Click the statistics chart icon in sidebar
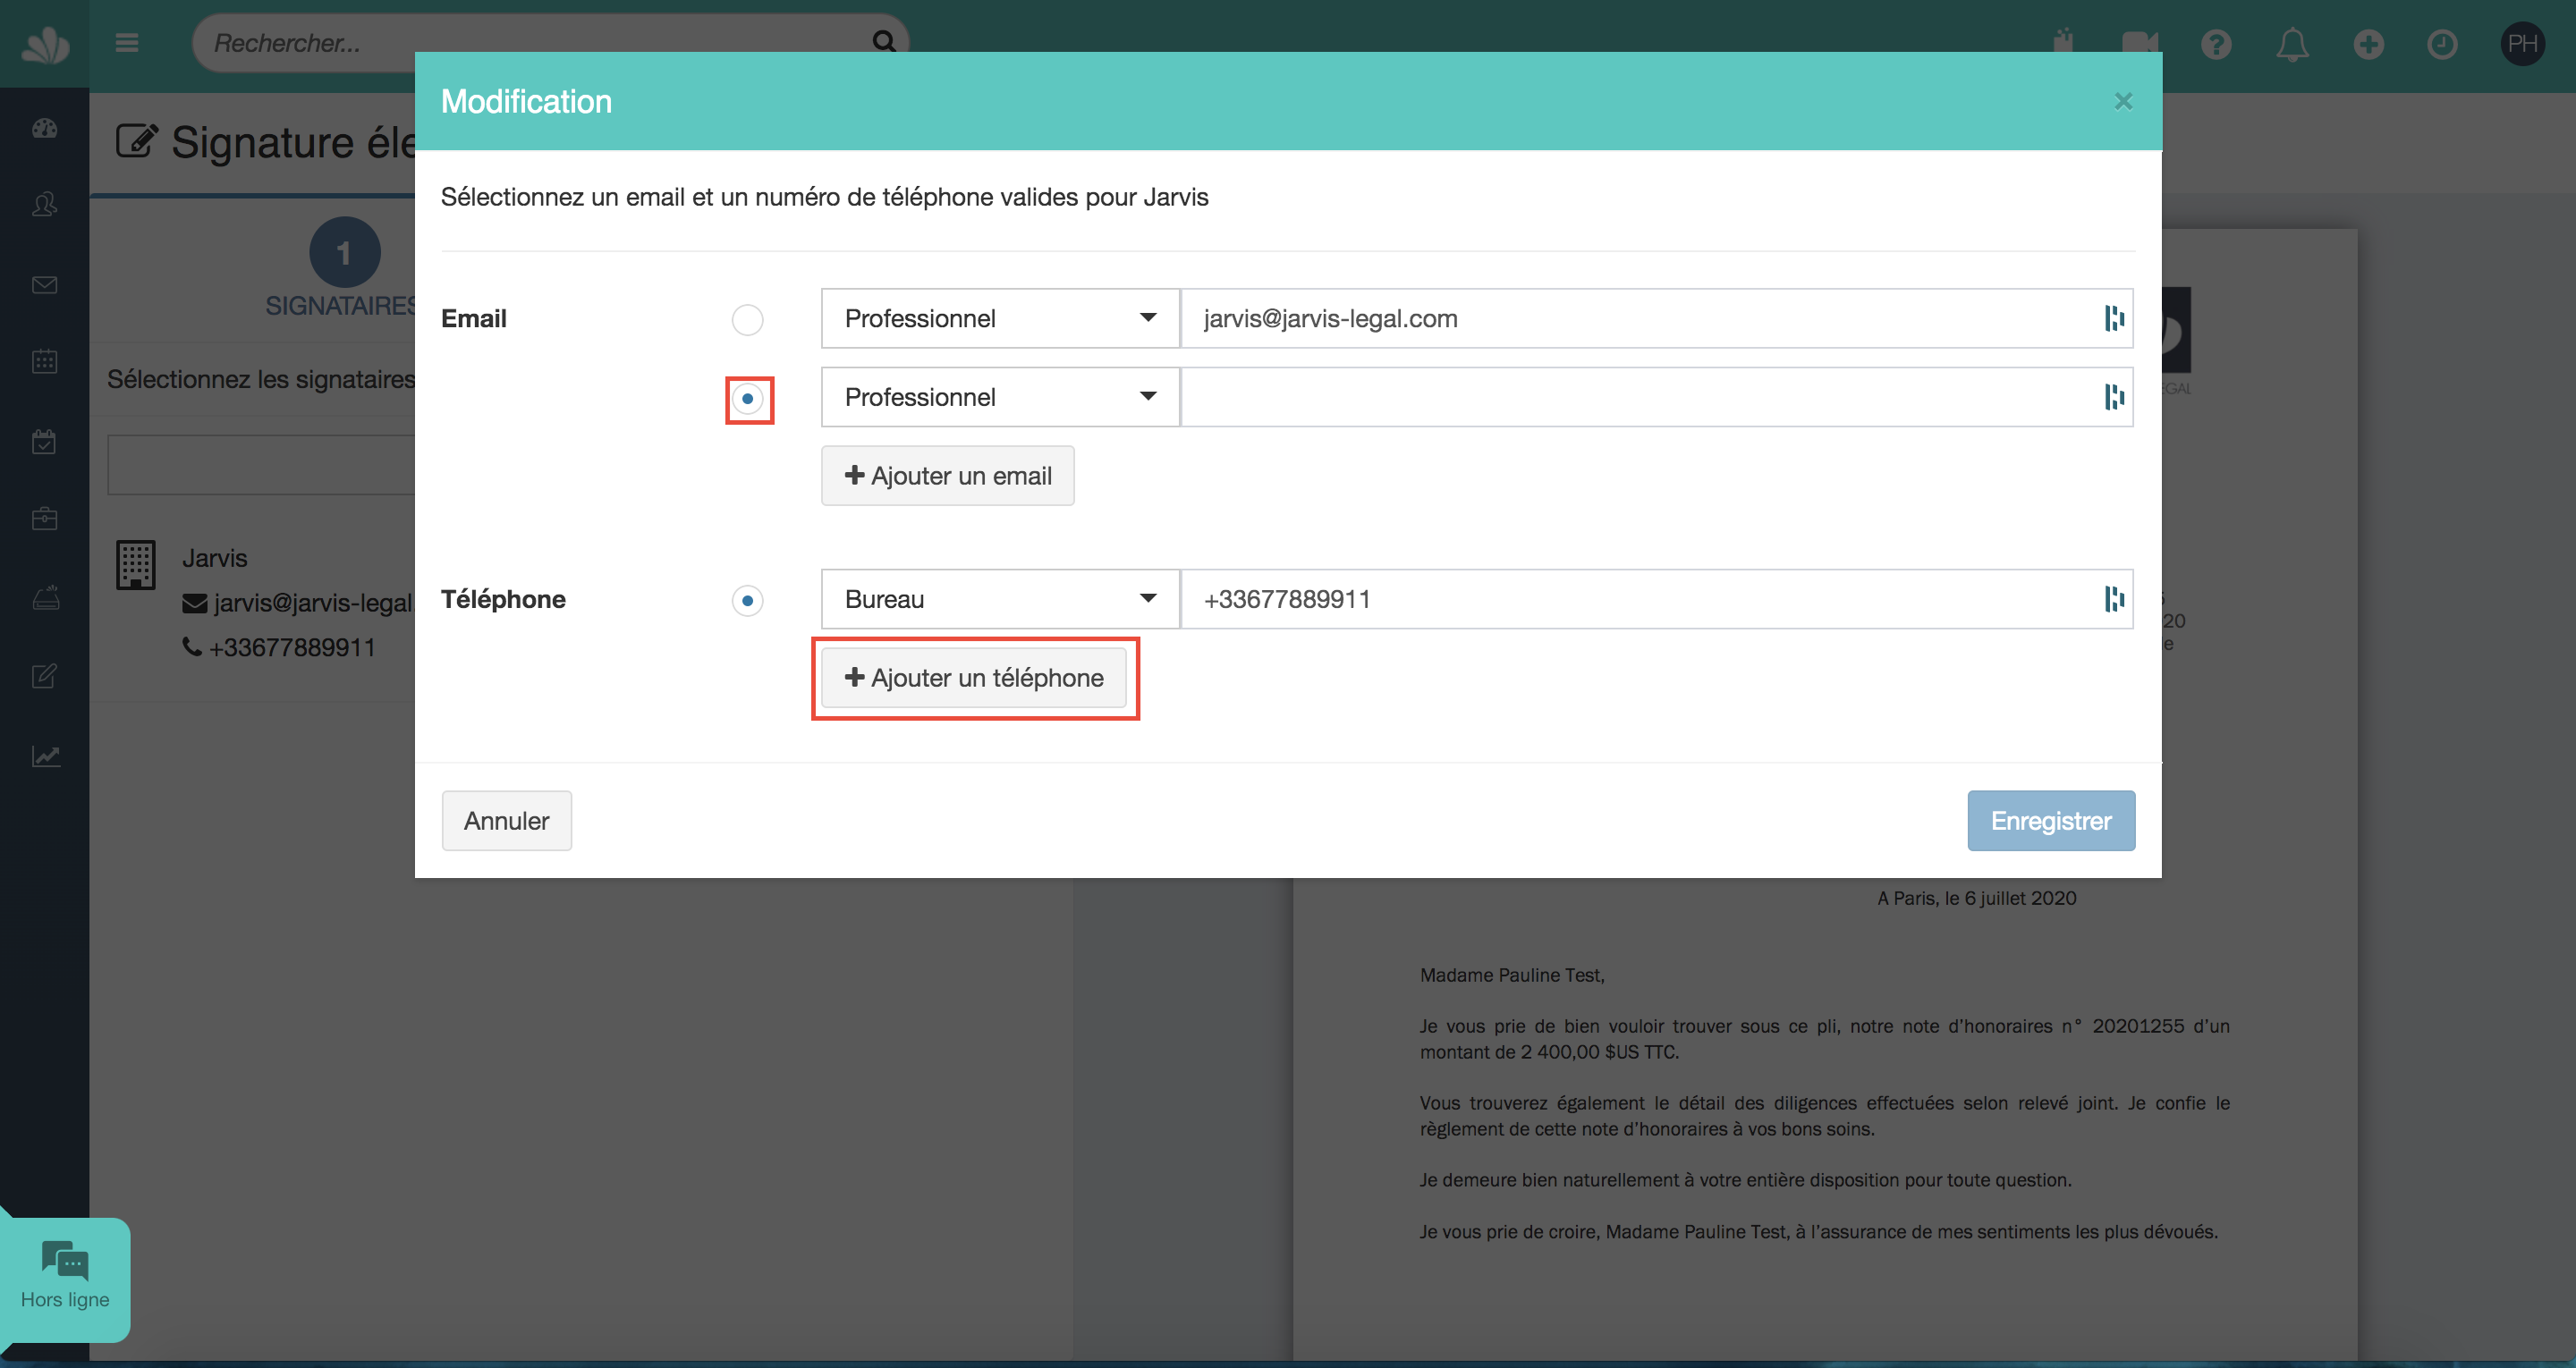Viewport: 2576px width, 1368px height. [x=44, y=756]
